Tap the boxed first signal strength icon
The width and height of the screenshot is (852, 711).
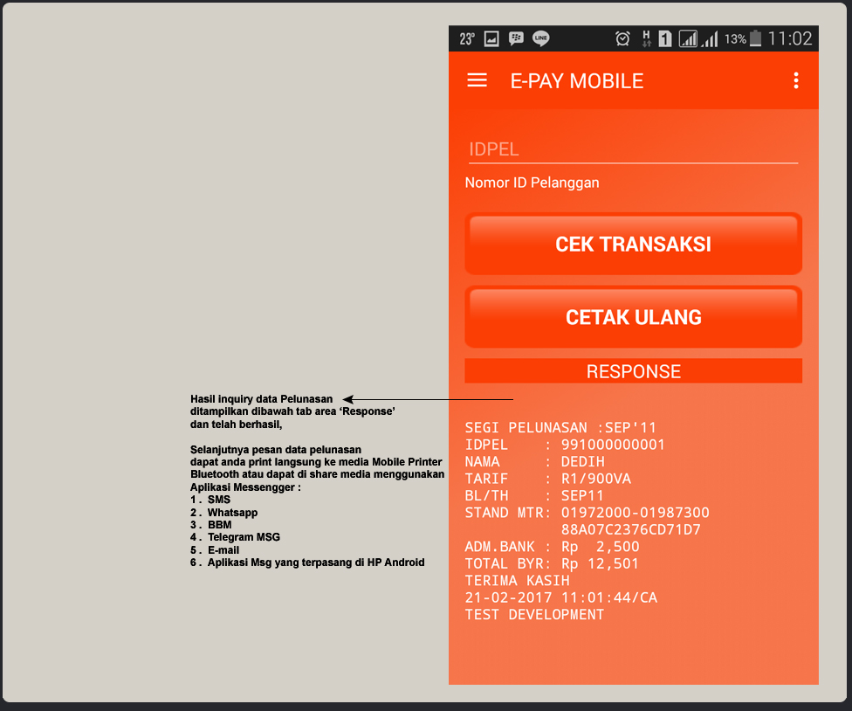(688, 38)
